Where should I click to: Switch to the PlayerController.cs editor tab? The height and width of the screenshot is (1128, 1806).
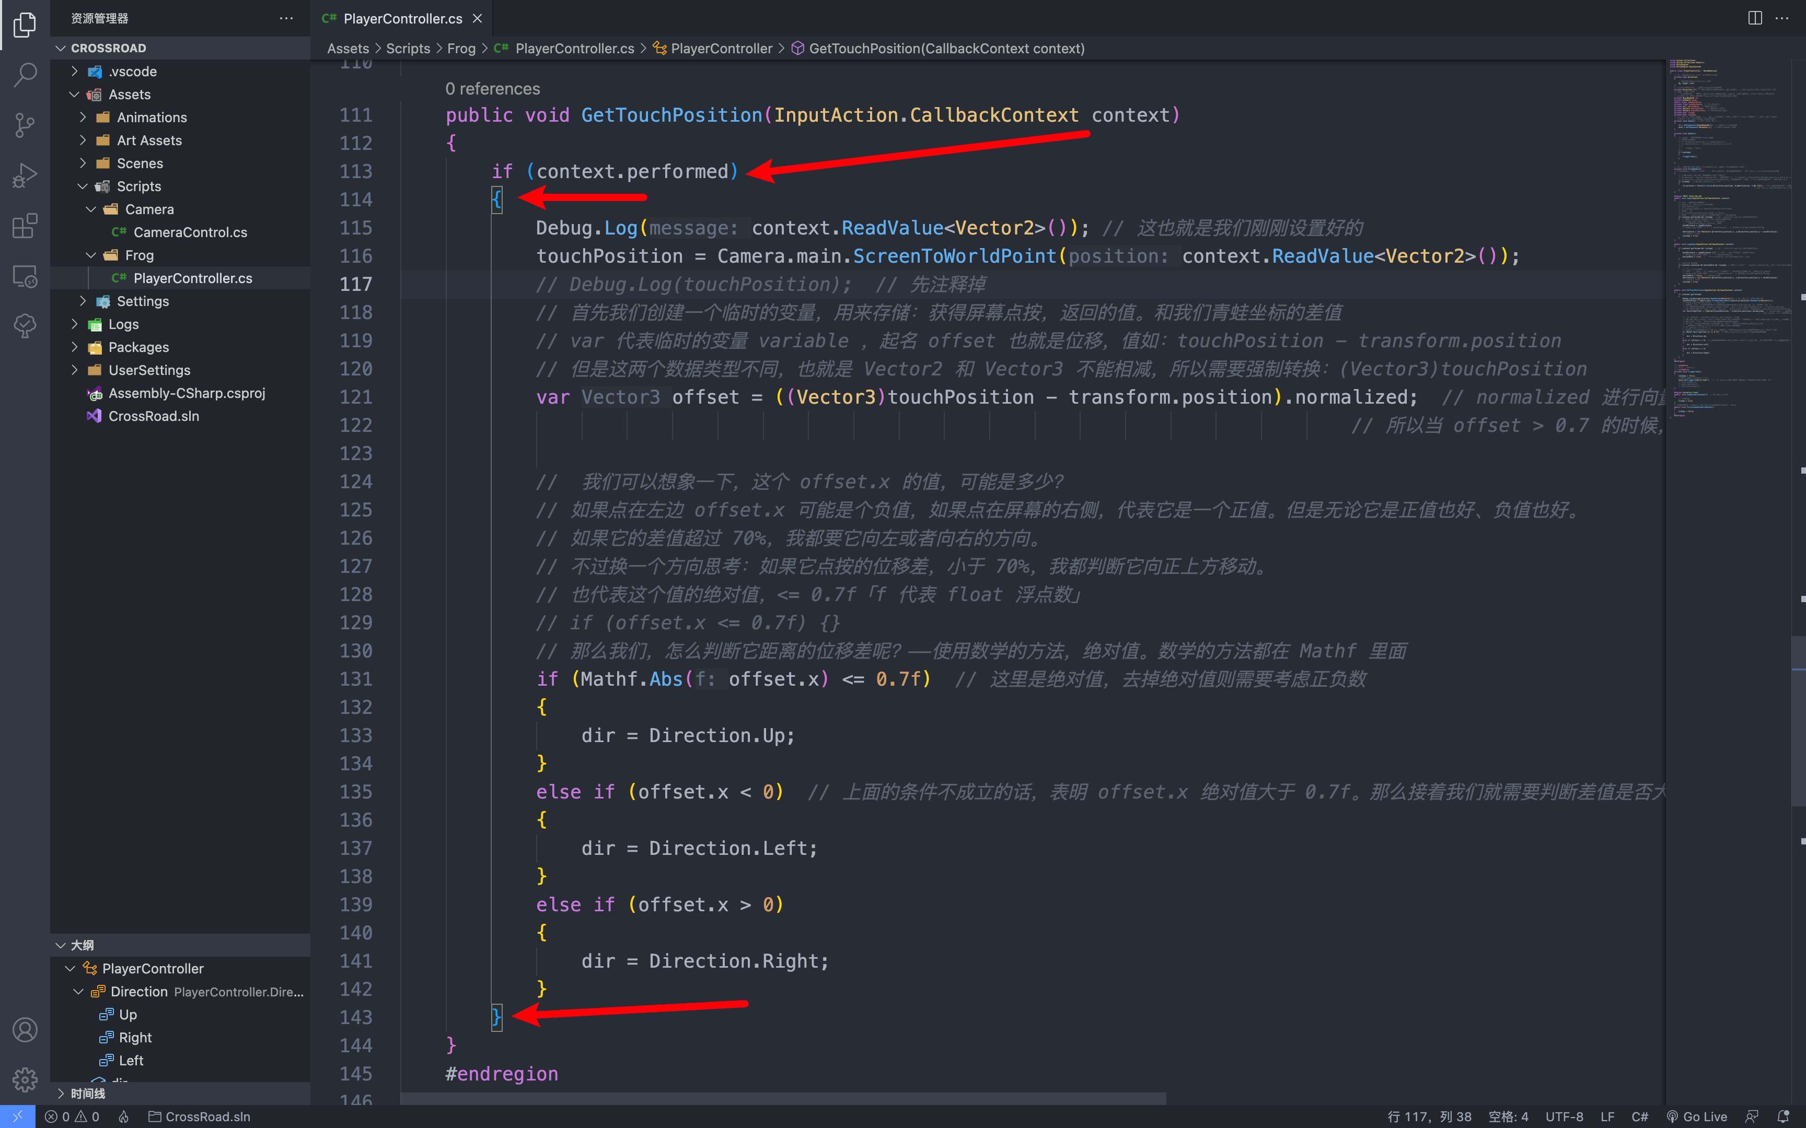tap(402, 18)
